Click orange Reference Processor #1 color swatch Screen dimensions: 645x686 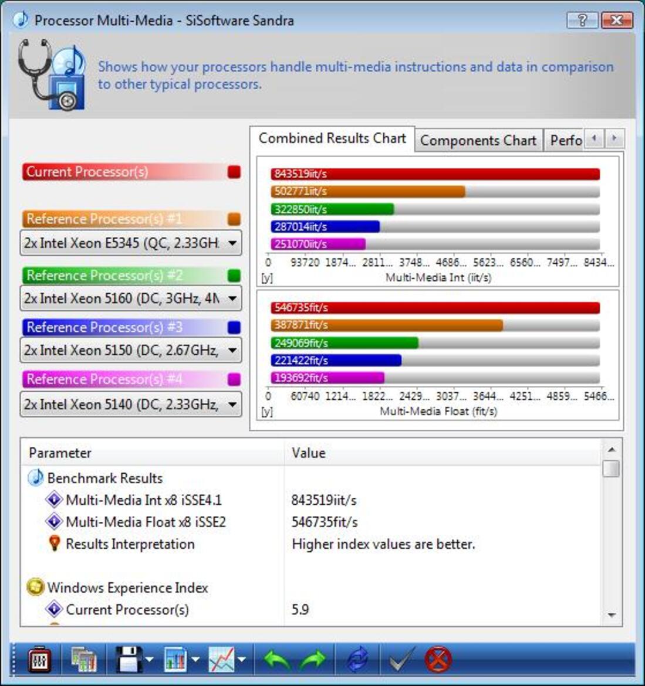[x=234, y=219]
